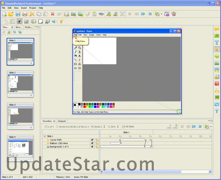Image resolution: width=221 pixels, height=180 pixels.
Task: Click the zoom out magnifier icon
Action: 115,14
